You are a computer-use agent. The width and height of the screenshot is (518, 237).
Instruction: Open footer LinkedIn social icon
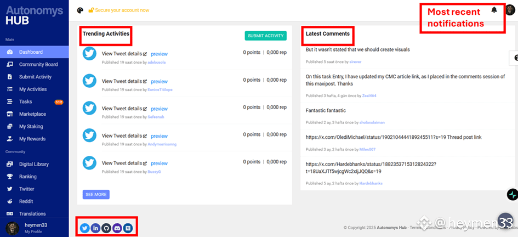point(95,228)
